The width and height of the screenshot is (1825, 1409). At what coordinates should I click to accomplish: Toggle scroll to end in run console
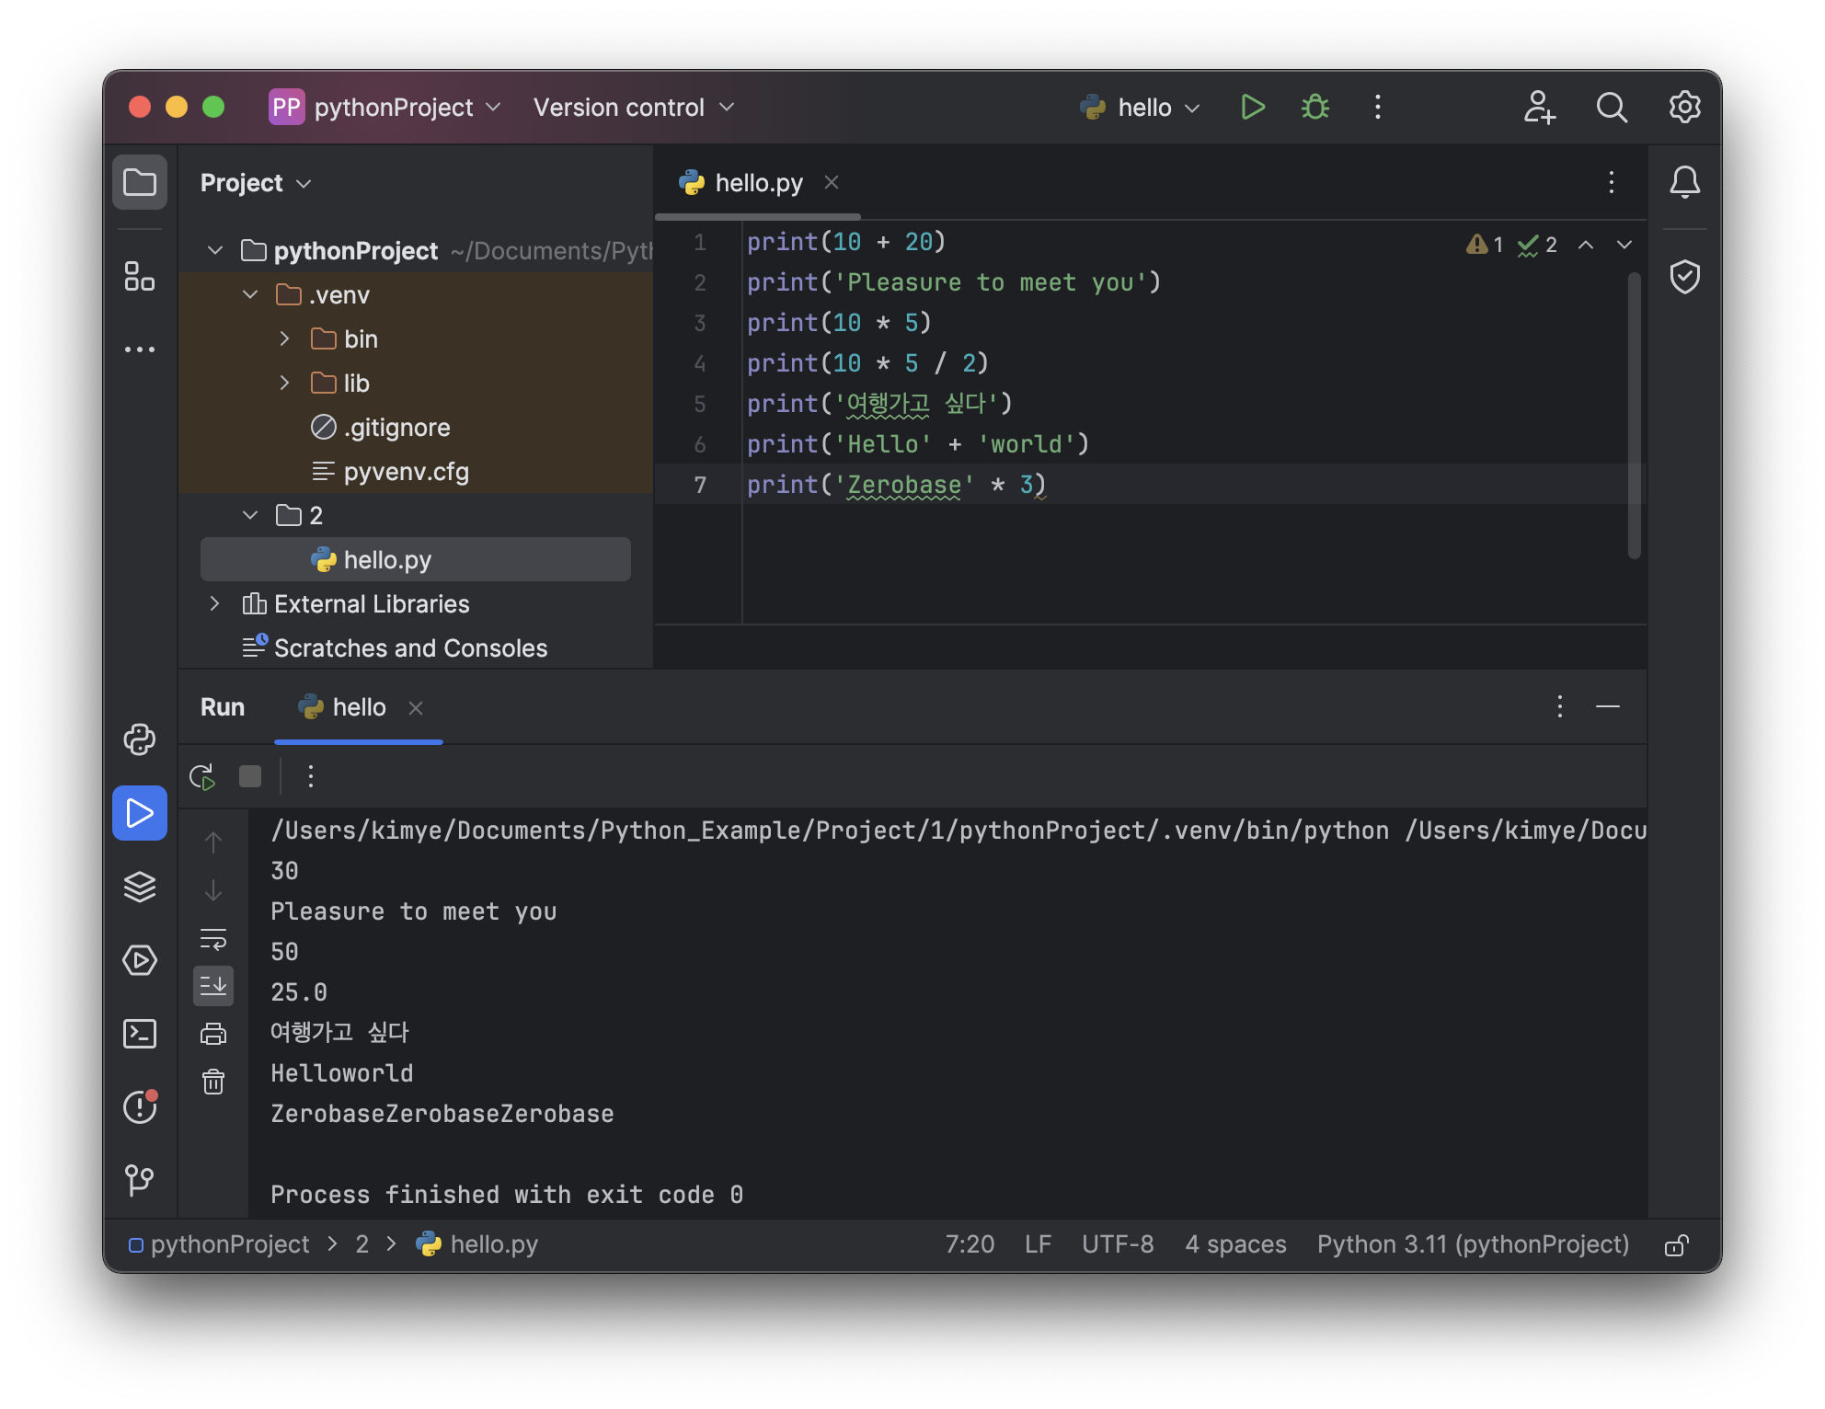[213, 986]
